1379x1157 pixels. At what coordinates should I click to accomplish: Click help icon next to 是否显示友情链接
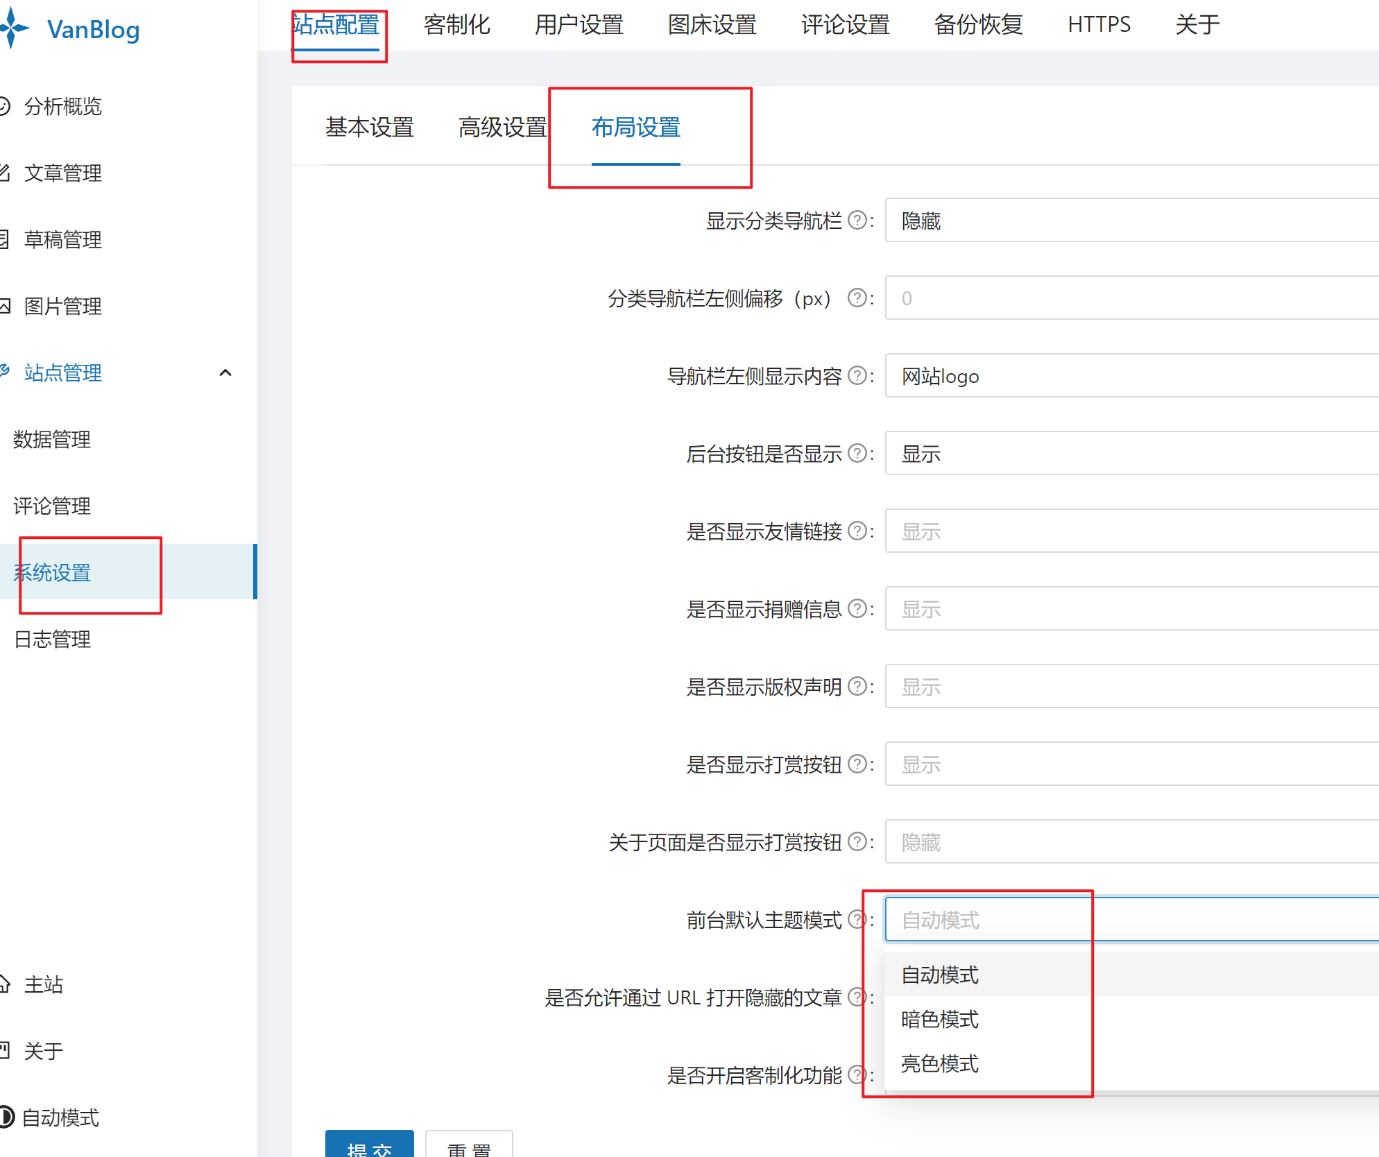[857, 531]
